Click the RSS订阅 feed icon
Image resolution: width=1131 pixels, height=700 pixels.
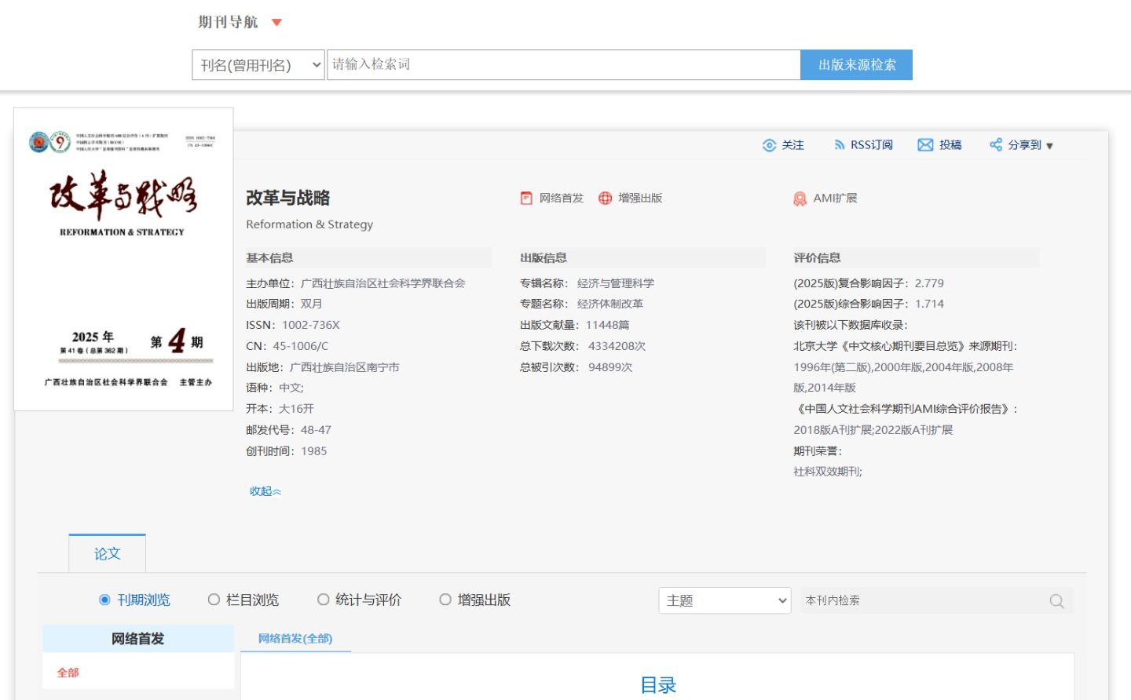pyautogui.click(x=839, y=145)
